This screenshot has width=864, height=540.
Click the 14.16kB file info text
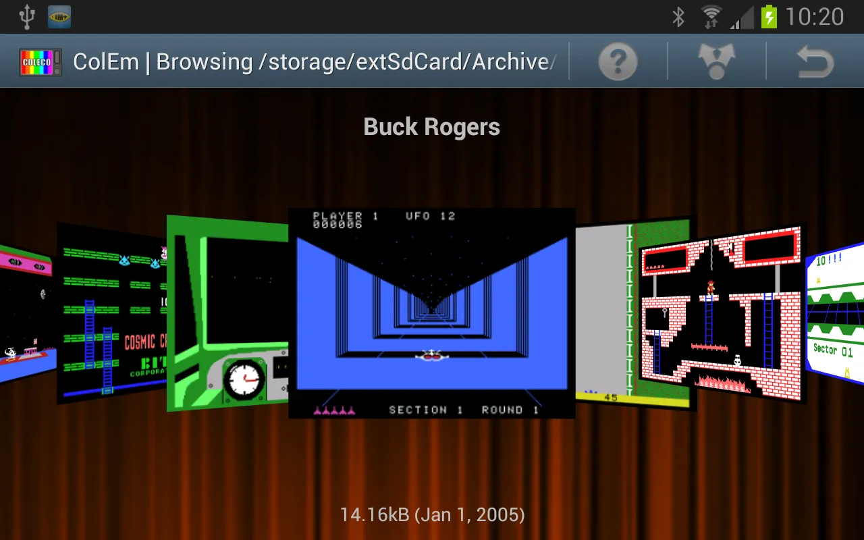pos(432,515)
